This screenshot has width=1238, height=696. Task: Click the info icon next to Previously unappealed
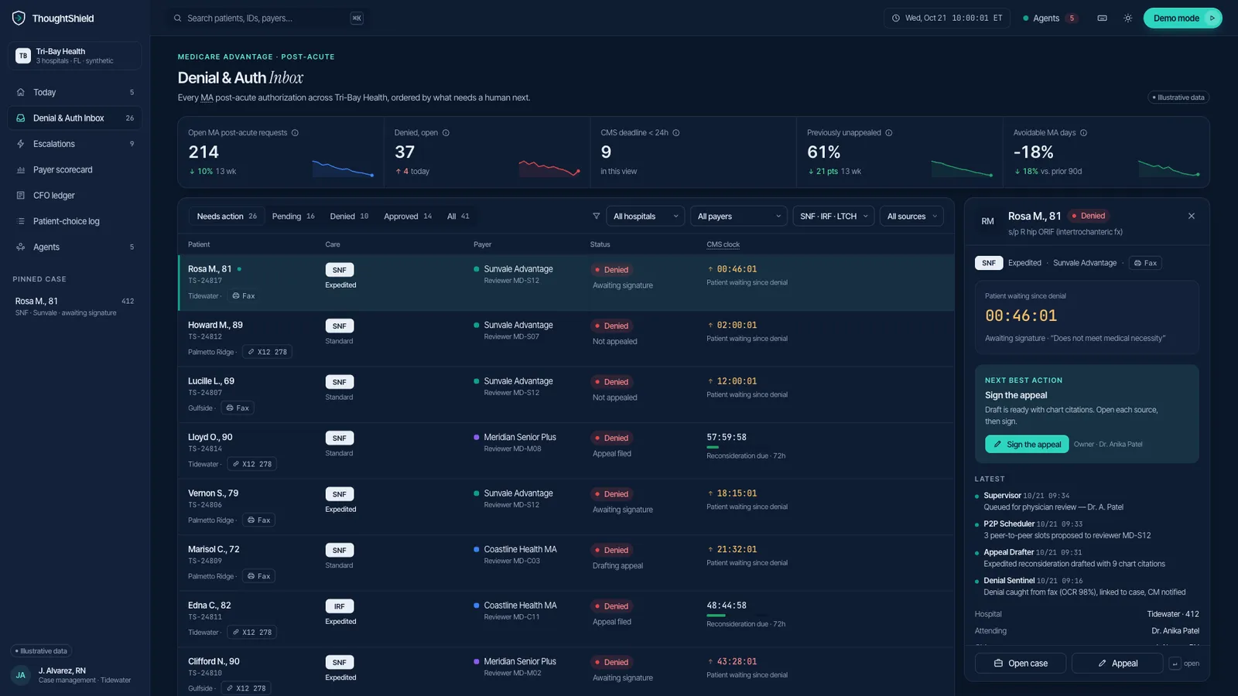[889, 133]
